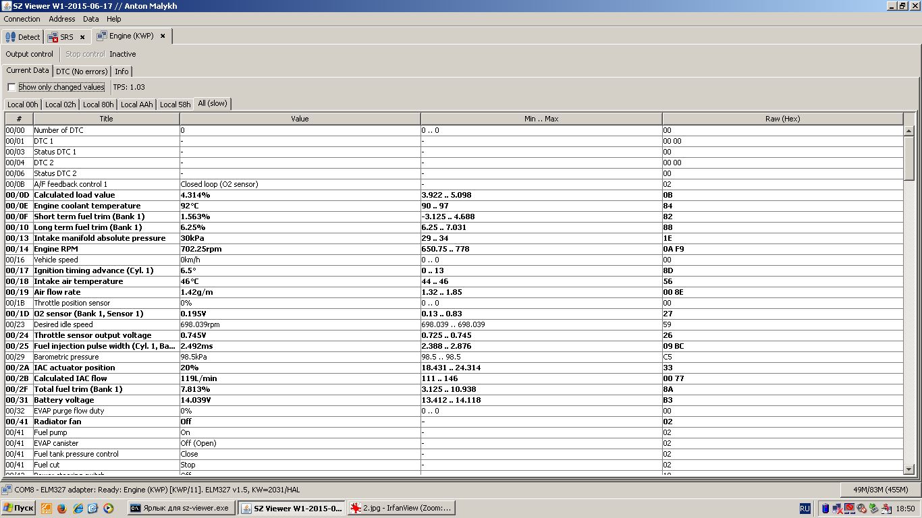This screenshot has width=922, height=518.
Task: Launch Firefox from quick launch
Action: pos(62,508)
